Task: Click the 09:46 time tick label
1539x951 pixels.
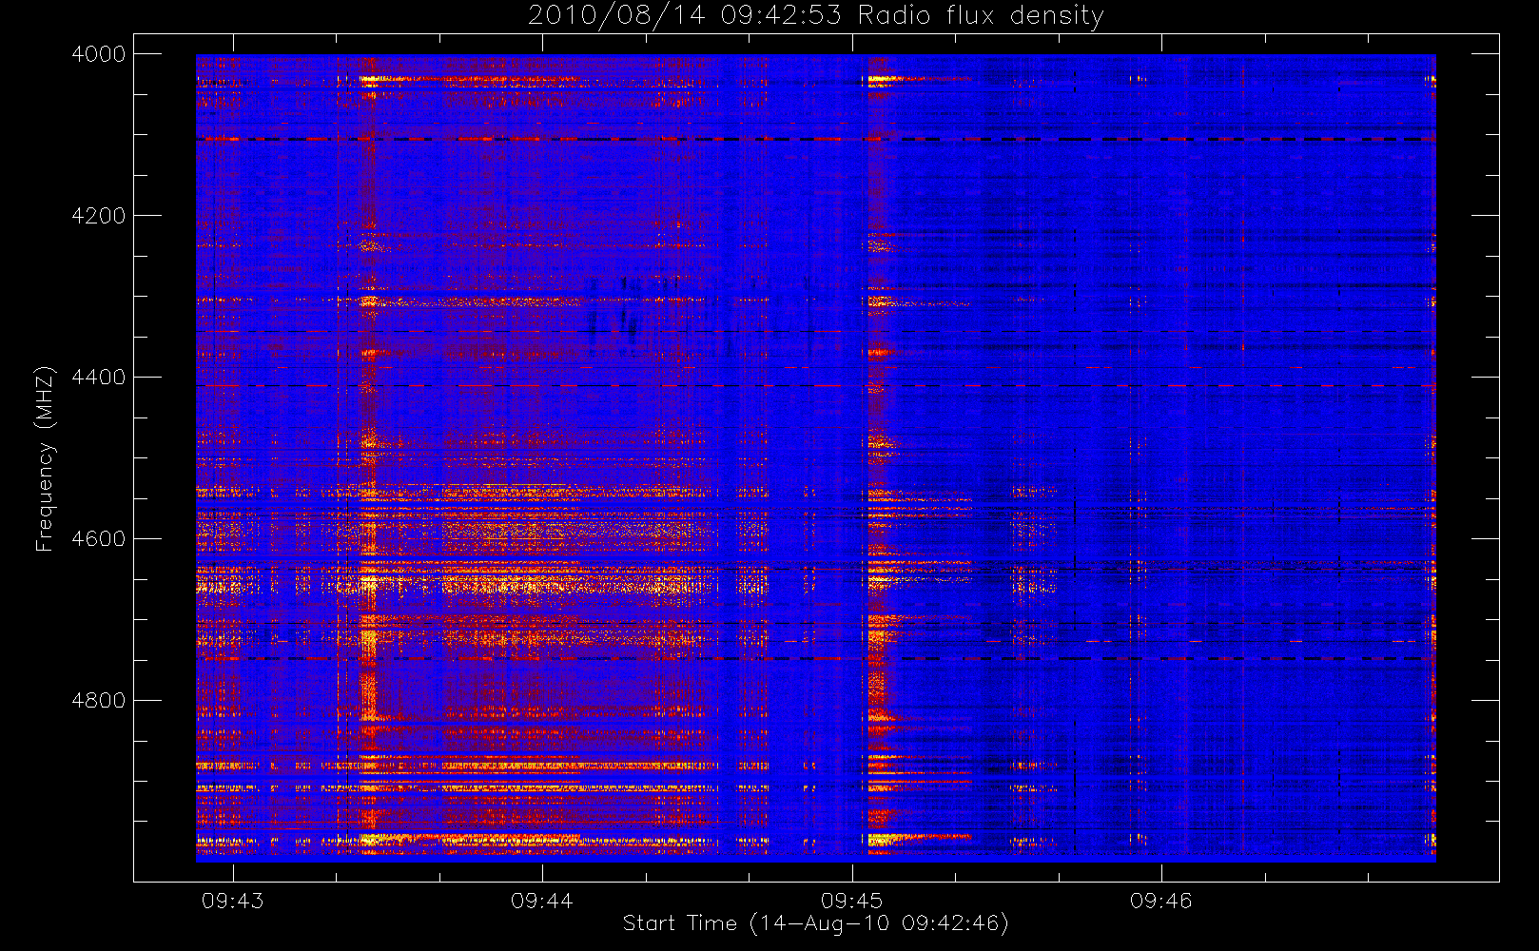Action: [x=1161, y=901]
